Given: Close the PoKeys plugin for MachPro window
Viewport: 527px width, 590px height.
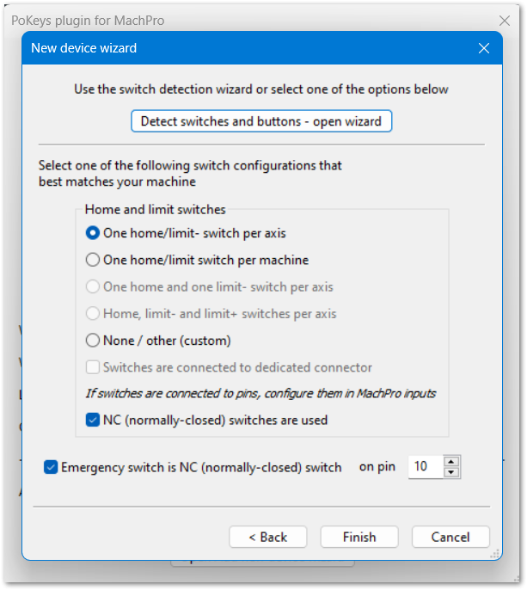Looking at the screenshot, I should 505,20.
